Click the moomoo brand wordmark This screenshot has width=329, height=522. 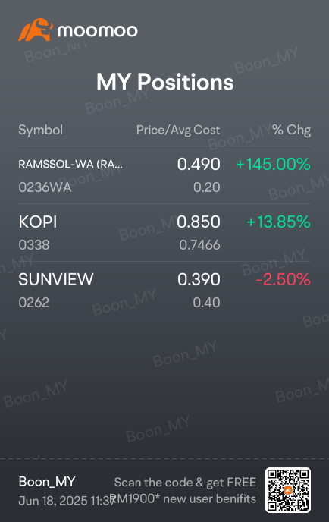tap(98, 31)
